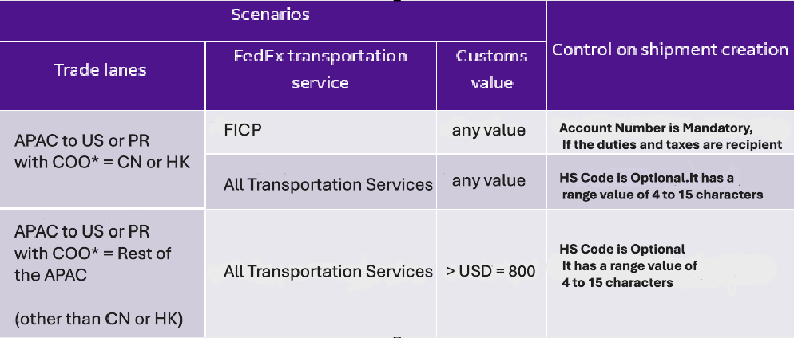Click the COO* = Rest of the APAC cell
Image resolution: width=794 pixels, height=338 pixels.
(x=93, y=253)
